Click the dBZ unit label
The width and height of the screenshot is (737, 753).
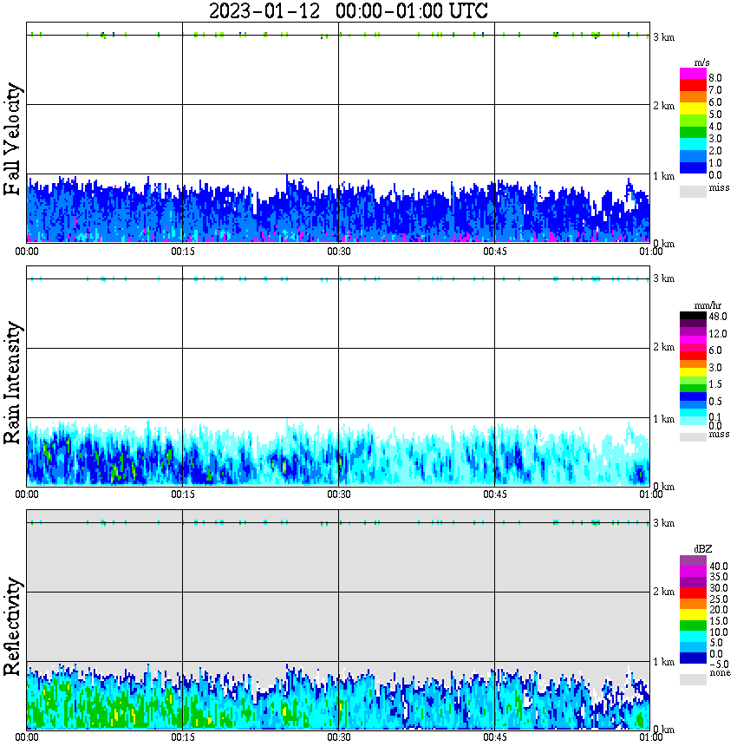coord(703,549)
